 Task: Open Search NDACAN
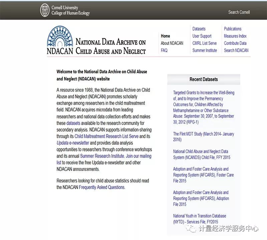pos(236,50)
